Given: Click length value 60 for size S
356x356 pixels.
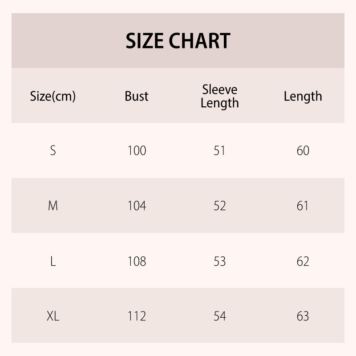Looking at the screenshot, I should 303,151.
